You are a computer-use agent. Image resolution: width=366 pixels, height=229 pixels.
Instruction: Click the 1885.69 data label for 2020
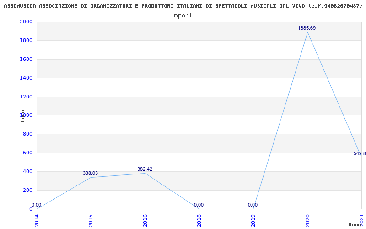point(307,28)
